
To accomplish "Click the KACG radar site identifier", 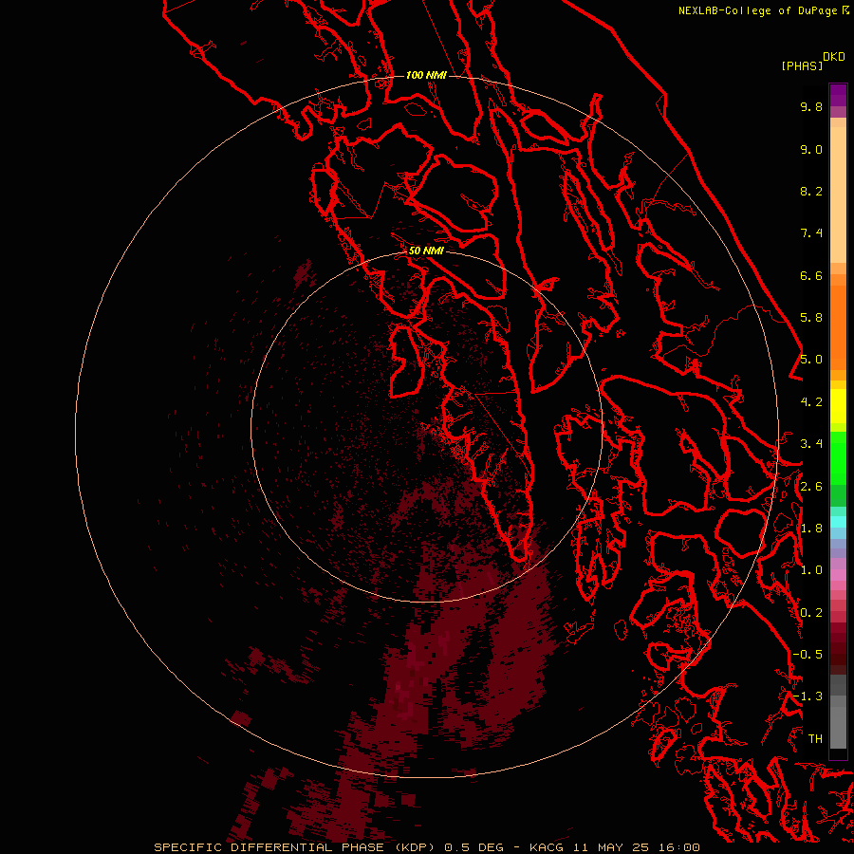I will [547, 847].
